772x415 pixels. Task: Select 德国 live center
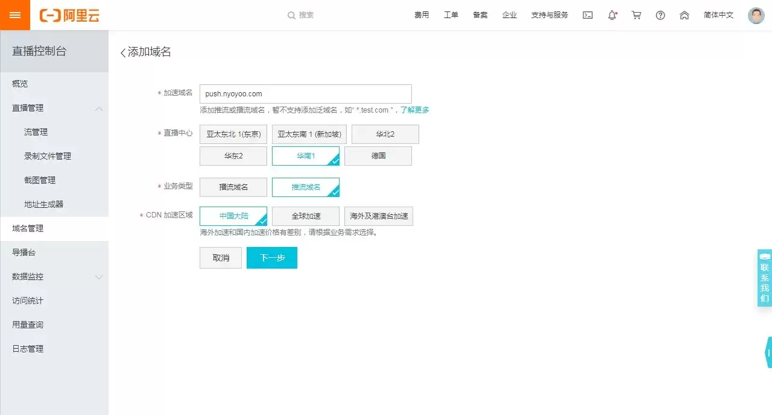click(x=378, y=156)
